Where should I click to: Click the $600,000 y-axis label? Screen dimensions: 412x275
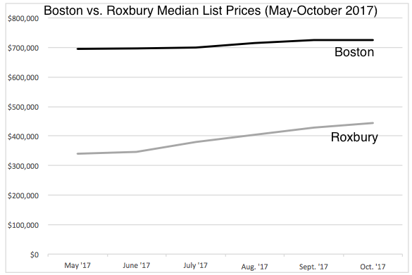pos(23,77)
